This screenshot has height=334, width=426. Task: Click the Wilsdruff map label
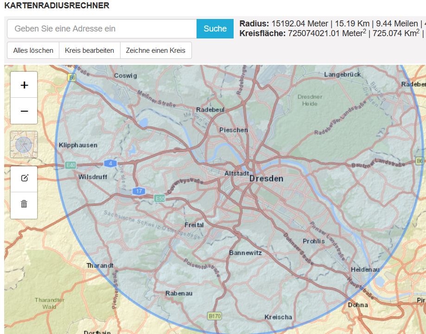coord(93,177)
